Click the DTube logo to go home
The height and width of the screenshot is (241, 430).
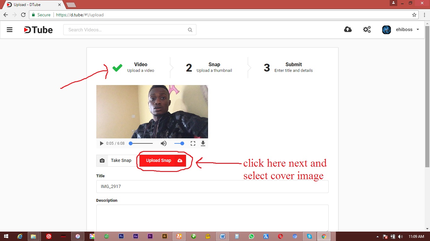coord(38,29)
